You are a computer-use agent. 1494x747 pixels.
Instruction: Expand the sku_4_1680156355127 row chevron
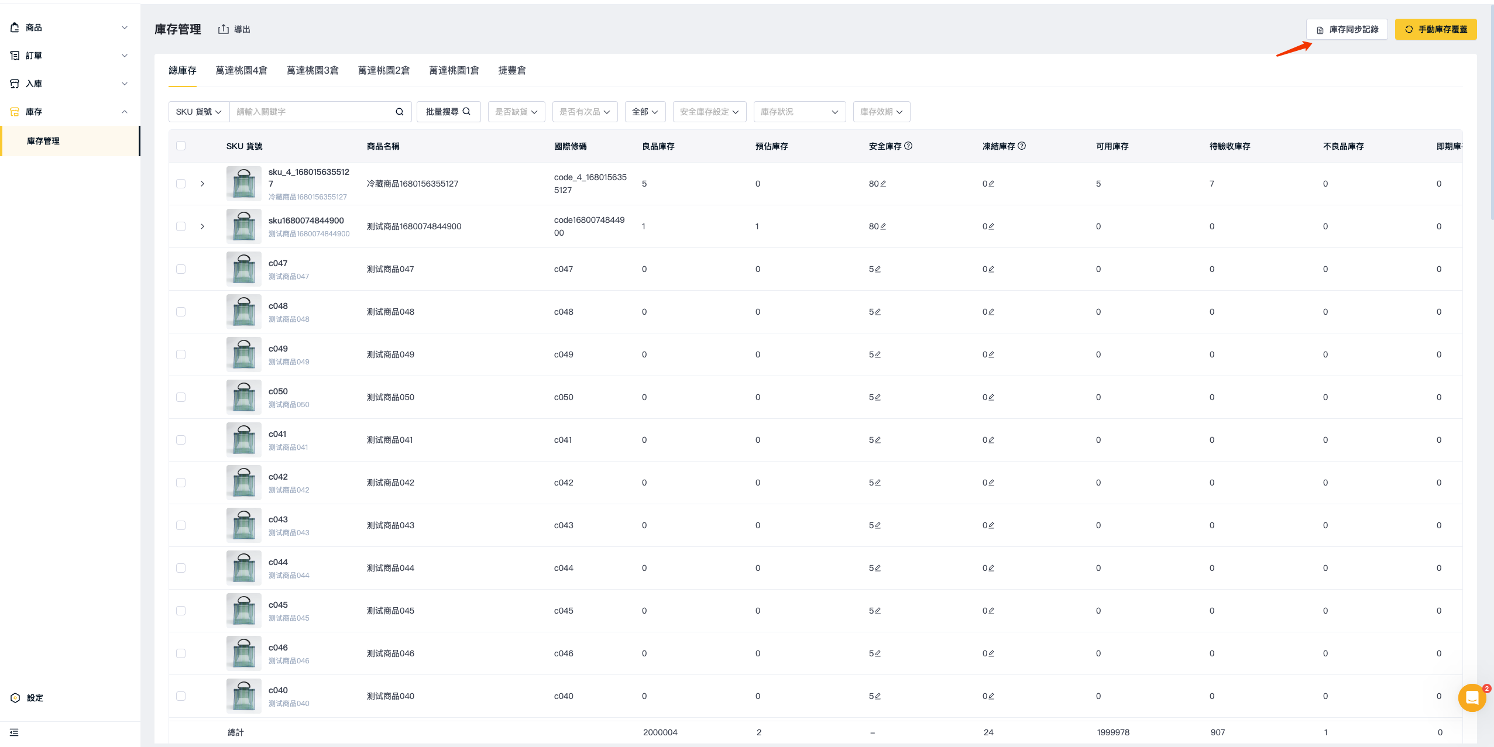coord(202,184)
